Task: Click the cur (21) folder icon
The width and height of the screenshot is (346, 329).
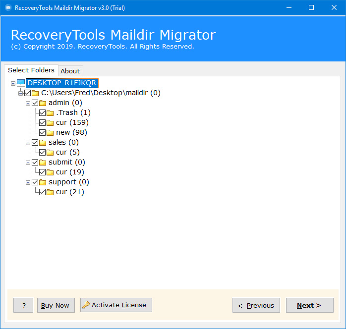Action: tap(50, 192)
